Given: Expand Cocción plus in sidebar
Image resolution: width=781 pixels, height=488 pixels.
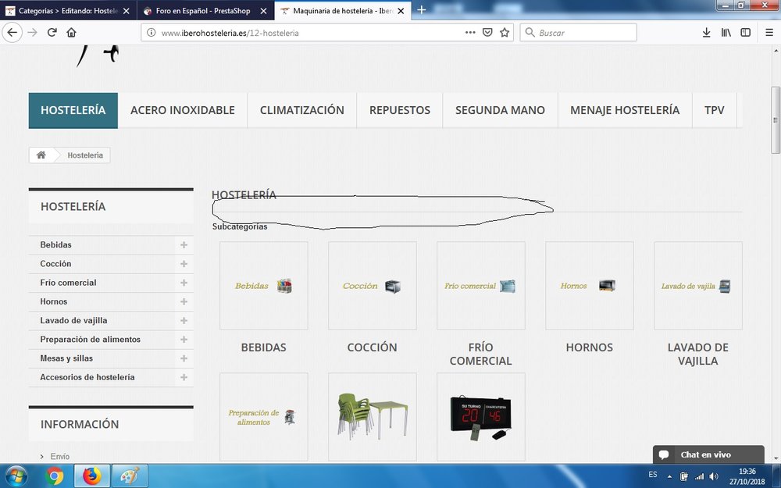Looking at the screenshot, I should [x=184, y=264].
